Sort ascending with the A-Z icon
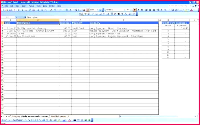The width and height of the screenshot is (200, 125). click(x=76, y=10)
